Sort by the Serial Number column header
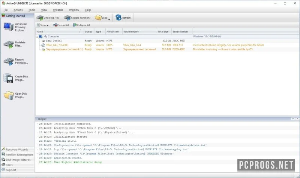 pyautogui.click(x=182, y=31)
